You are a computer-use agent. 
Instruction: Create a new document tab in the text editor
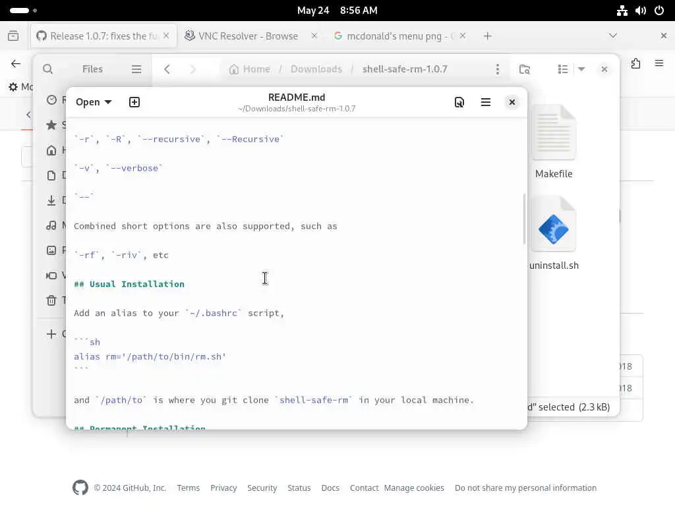pyautogui.click(x=134, y=102)
